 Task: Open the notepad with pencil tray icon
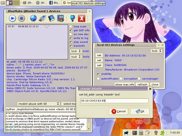point(147,133)
